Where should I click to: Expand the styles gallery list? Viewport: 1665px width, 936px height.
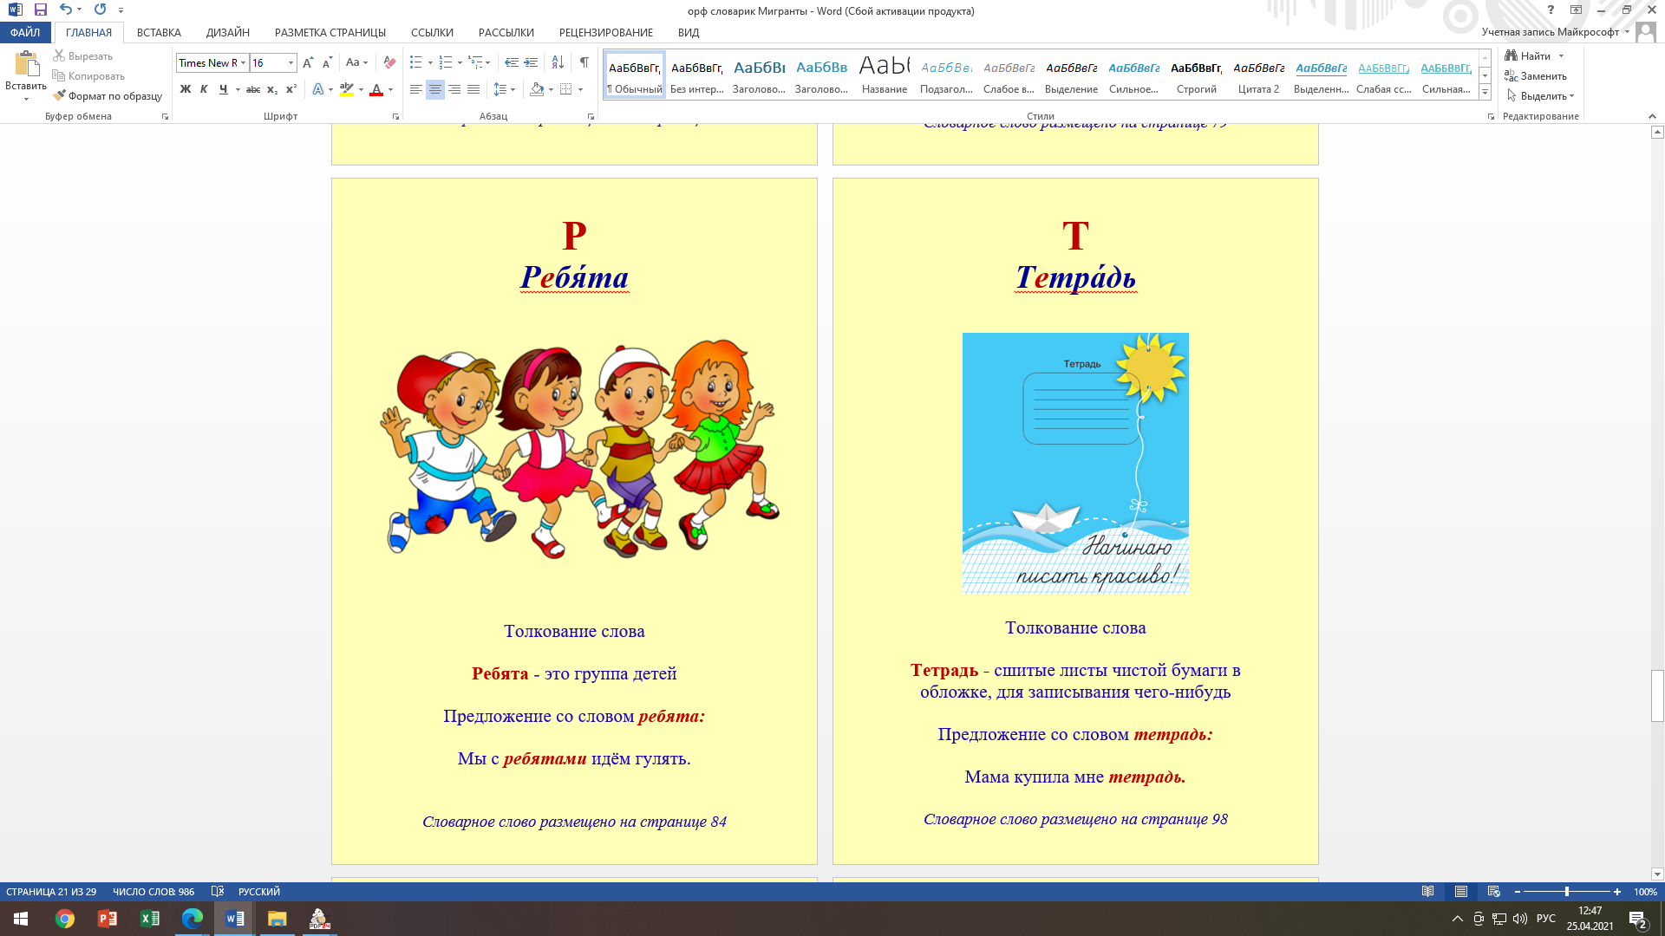(x=1485, y=92)
